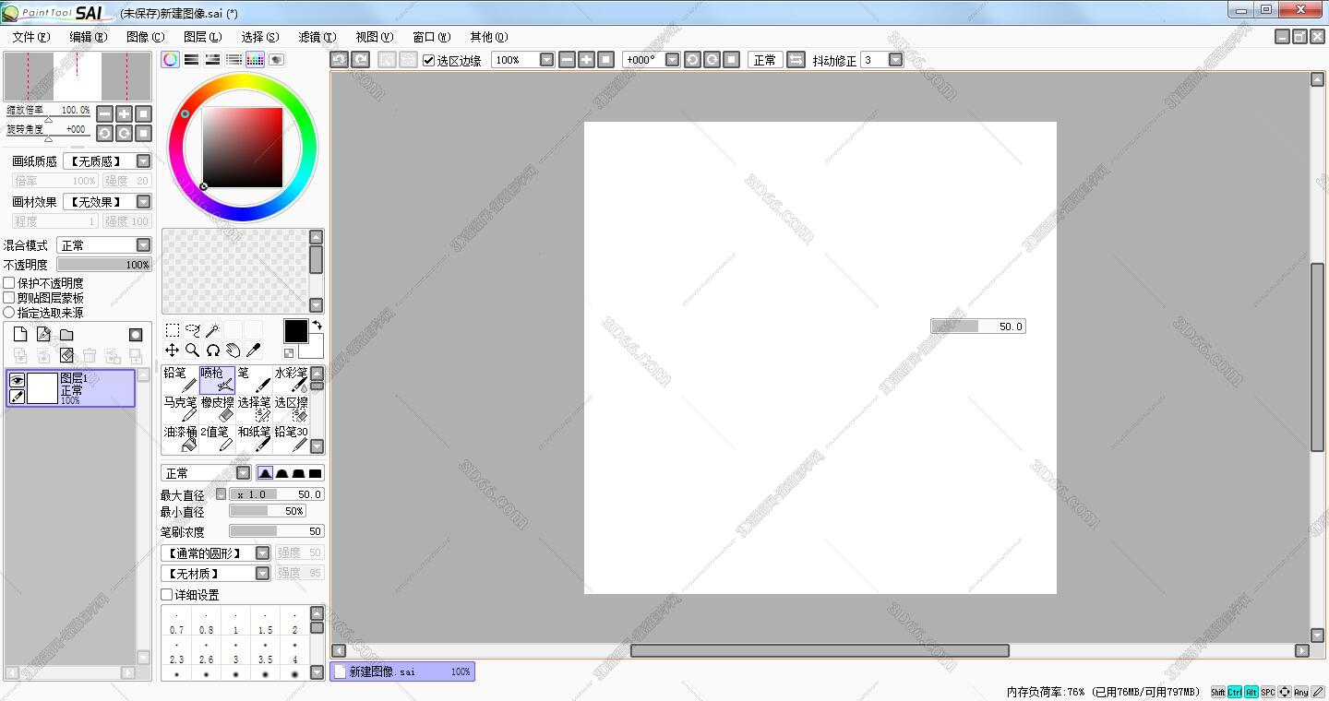This screenshot has width=1329, height=701.
Task: Open the 画纸质感 dropdown
Action: point(143,161)
